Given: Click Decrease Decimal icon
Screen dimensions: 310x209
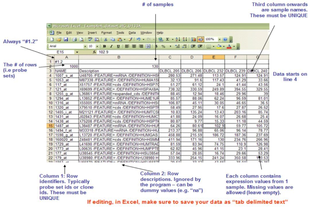Looking at the screenshot, I should tap(185, 47).
